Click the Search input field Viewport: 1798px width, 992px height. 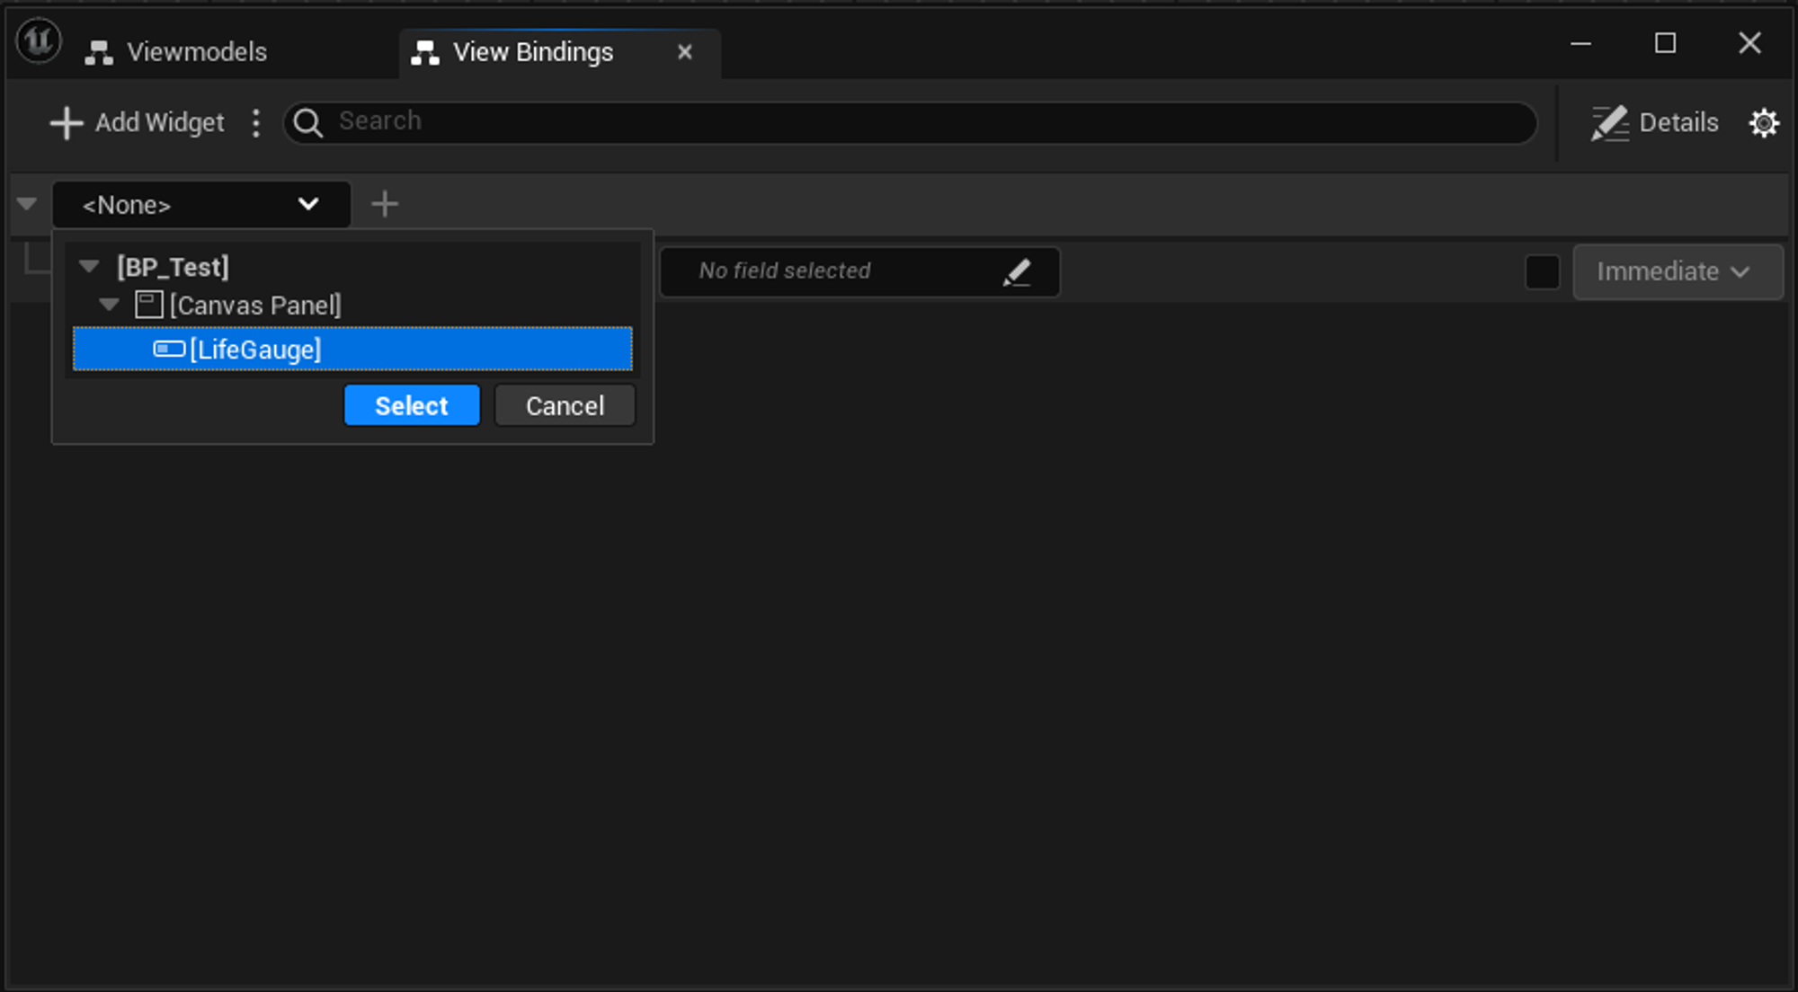(926, 122)
